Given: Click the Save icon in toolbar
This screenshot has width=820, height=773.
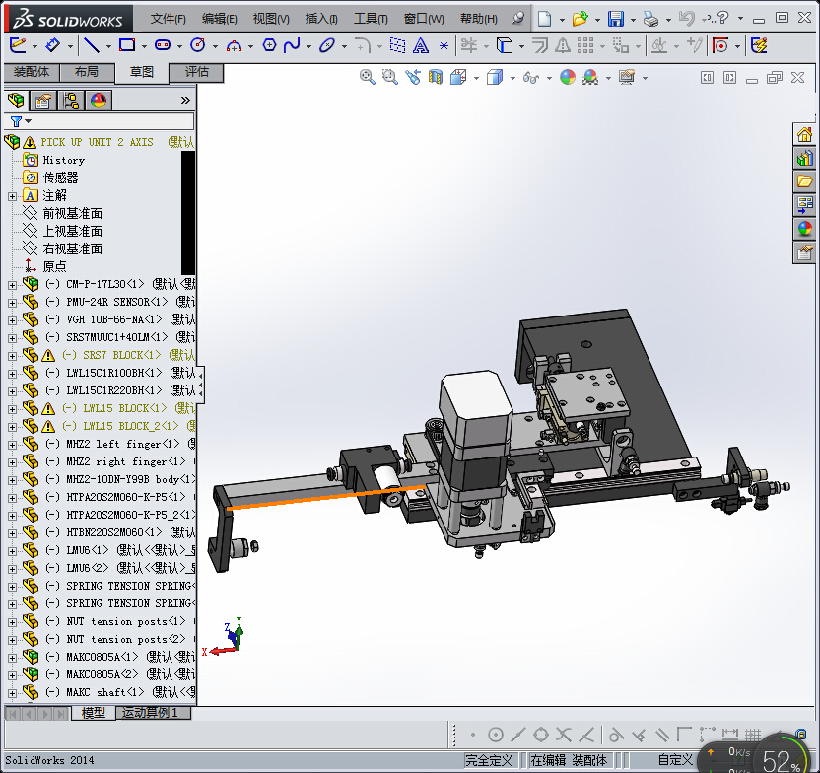Looking at the screenshot, I should click(615, 19).
